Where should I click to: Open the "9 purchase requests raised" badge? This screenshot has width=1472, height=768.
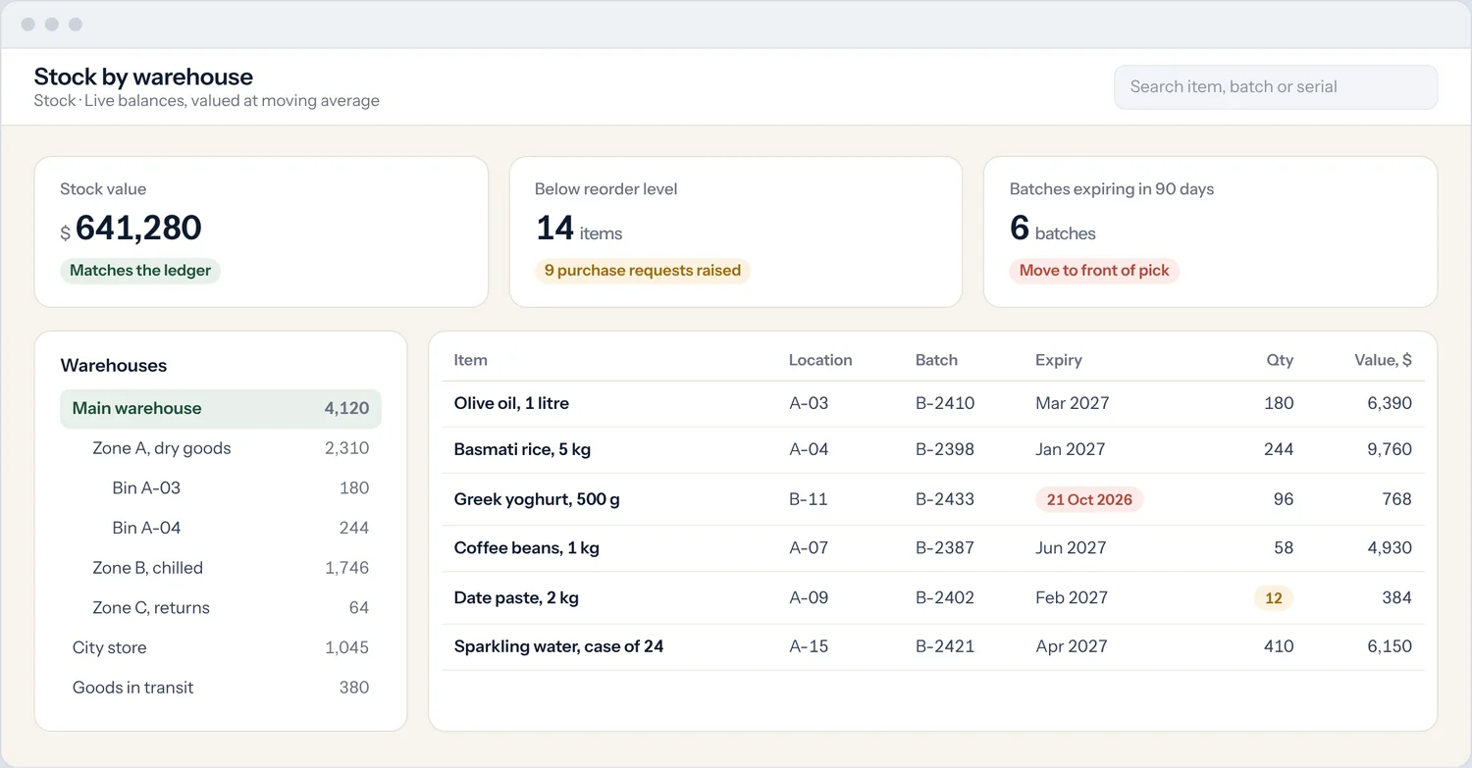pos(643,271)
